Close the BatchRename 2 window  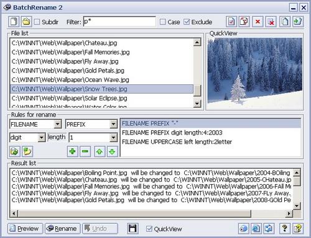tap(304, 7)
